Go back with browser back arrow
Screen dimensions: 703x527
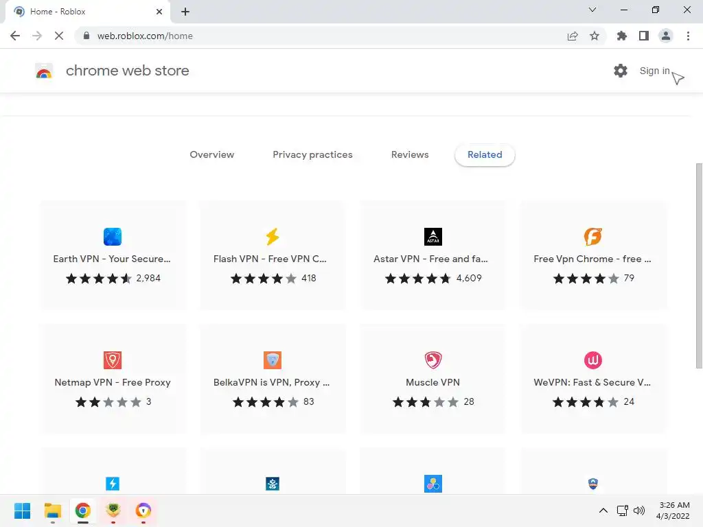[x=15, y=36]
